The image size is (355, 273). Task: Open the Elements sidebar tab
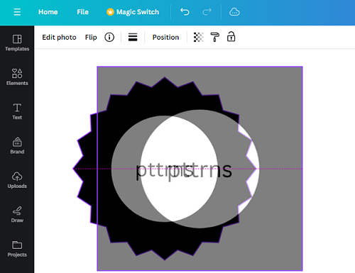[x=17, y=77]
